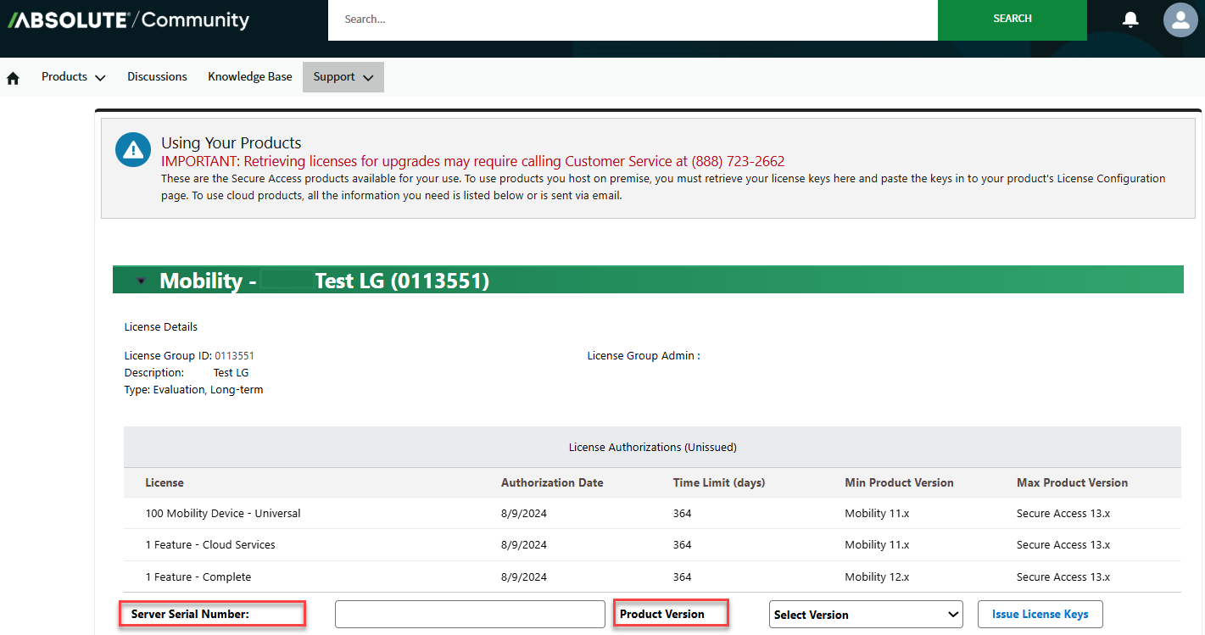This screenshot has width=1205, height=635.
Task: Click the Absolute Community logo
Action: [127, 19]
